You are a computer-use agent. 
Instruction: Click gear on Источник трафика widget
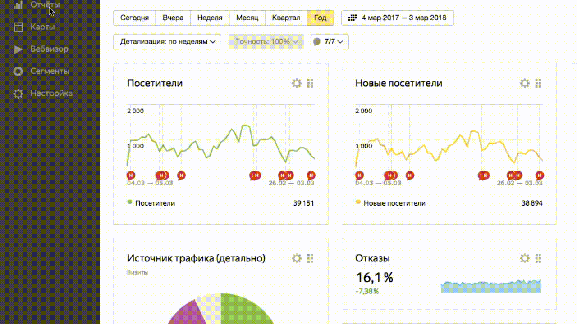pyautogui.click(x=297, y=258)
